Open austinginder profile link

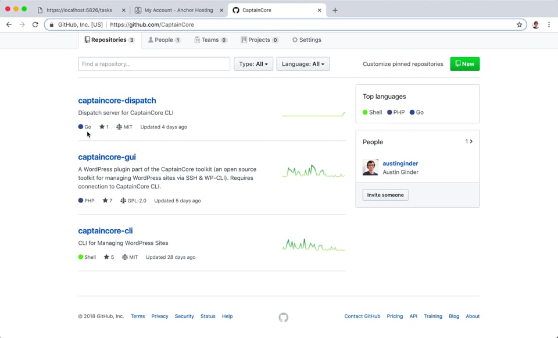(x=400, y=163)
